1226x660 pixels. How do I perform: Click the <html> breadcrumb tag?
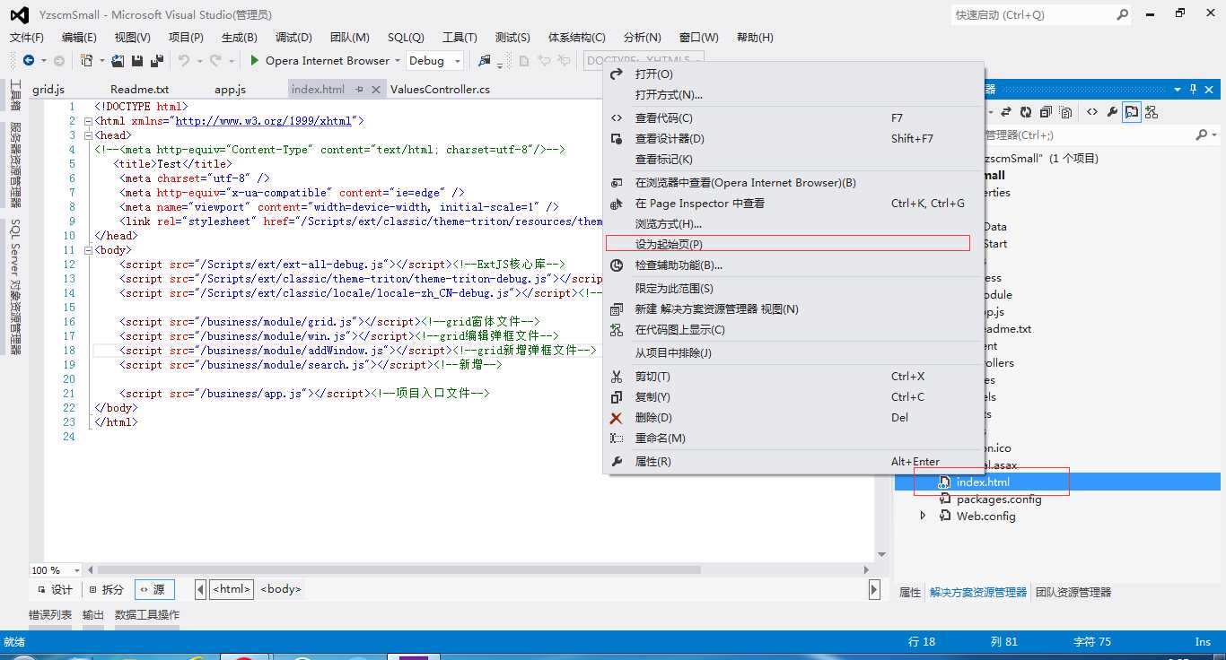[232, 589]
